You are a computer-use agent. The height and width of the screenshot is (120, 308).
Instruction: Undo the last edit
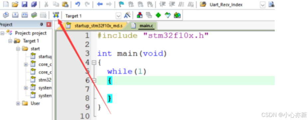click(78, 4)
